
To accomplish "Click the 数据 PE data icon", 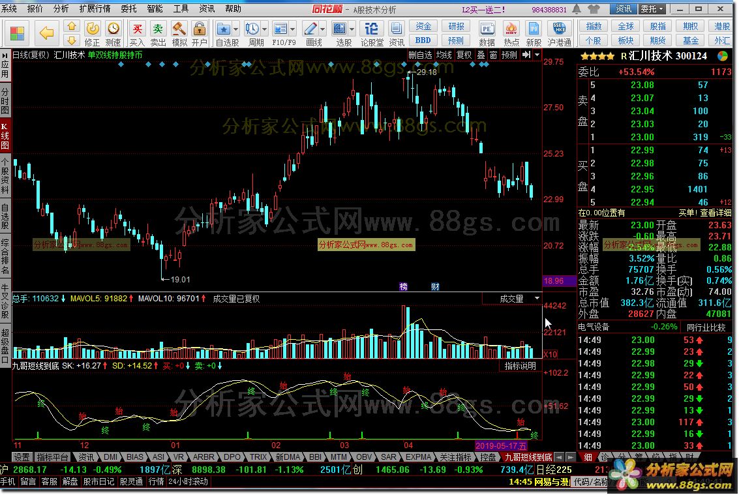I will coord(487,29).
